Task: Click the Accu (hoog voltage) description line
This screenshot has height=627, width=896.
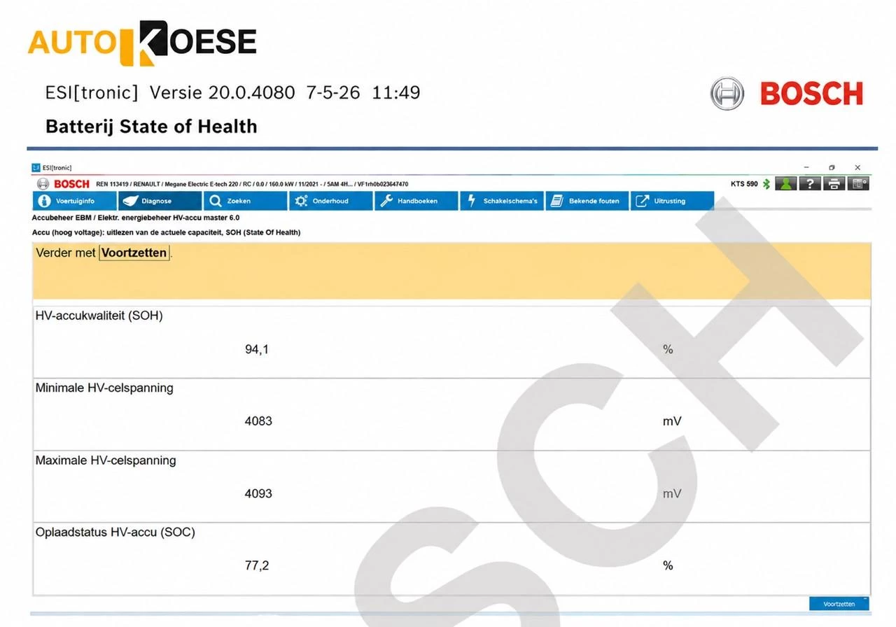Action: [x=167, y=232]
